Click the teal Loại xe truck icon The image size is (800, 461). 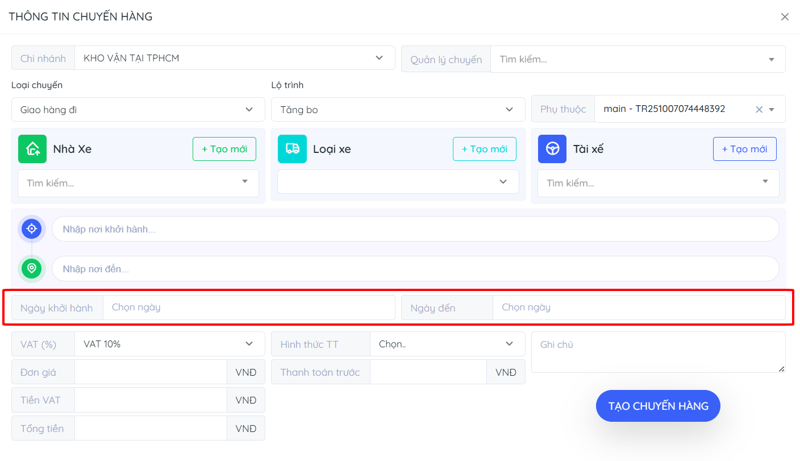click(292, 149)
